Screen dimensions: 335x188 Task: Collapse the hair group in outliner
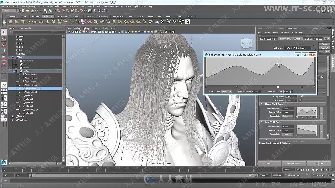point(12,57)
